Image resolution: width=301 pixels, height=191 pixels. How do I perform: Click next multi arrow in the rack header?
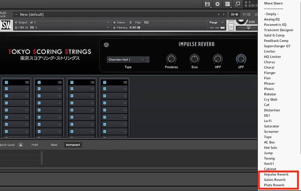coord(223,14)
